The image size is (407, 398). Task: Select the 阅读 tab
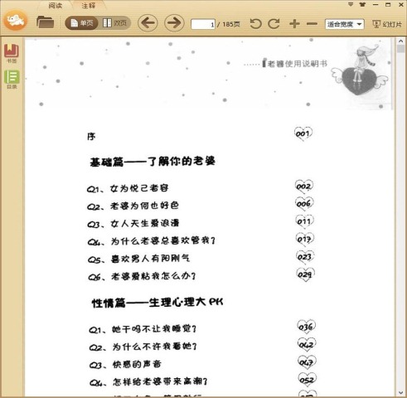[x=56, y=5]
